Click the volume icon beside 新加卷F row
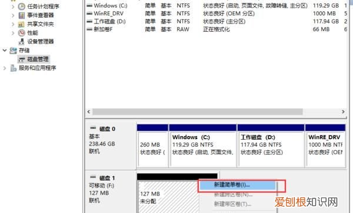 click(x=89, y=29)
